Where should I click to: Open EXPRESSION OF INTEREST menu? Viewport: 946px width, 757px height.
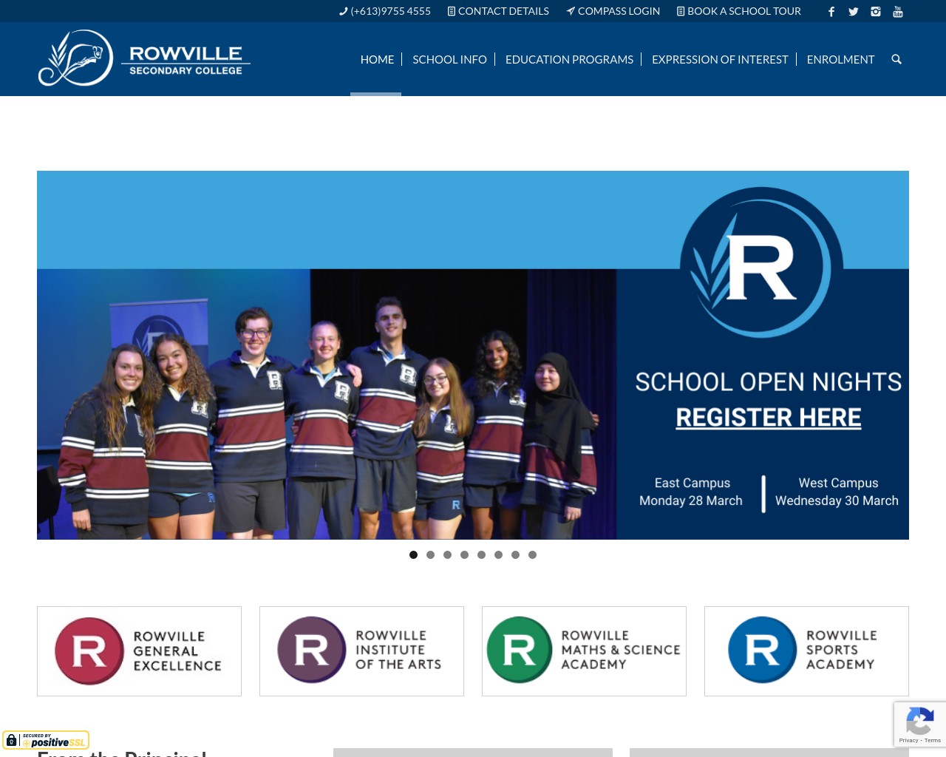(720, 59)
